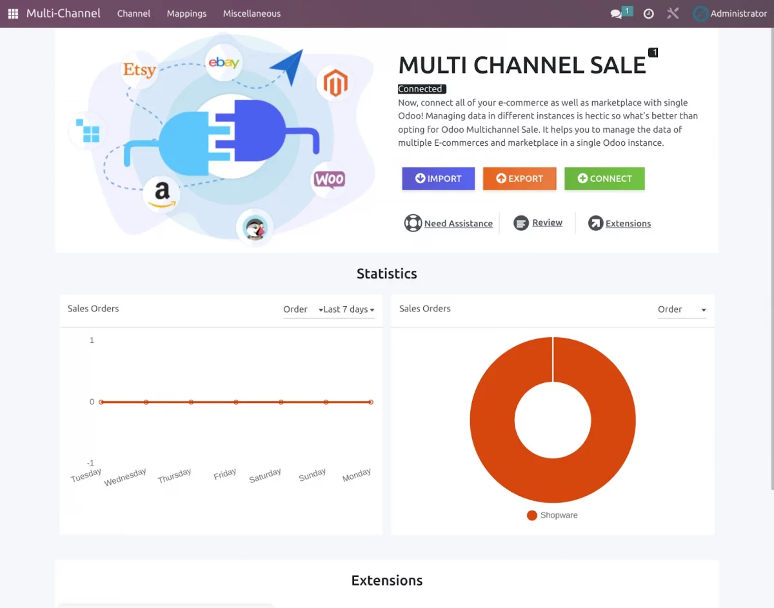The image size is (774, 608).
Task: Open the Need Assistance link
Action: (459, 224)
